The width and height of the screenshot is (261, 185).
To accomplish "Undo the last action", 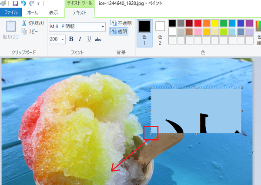I will point(23,3).
